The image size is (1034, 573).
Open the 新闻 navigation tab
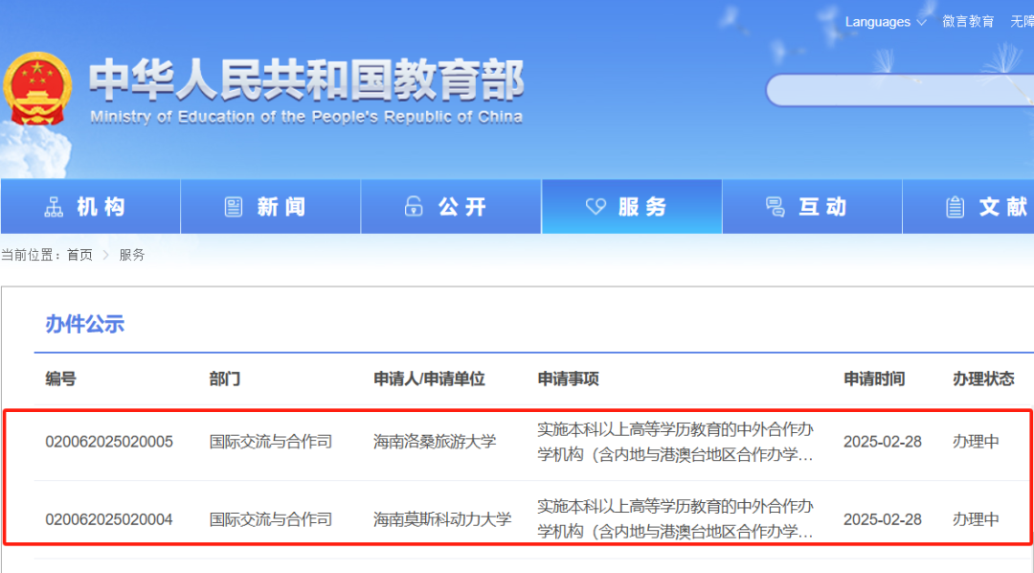pyautogui.click(x=270, y=207)
